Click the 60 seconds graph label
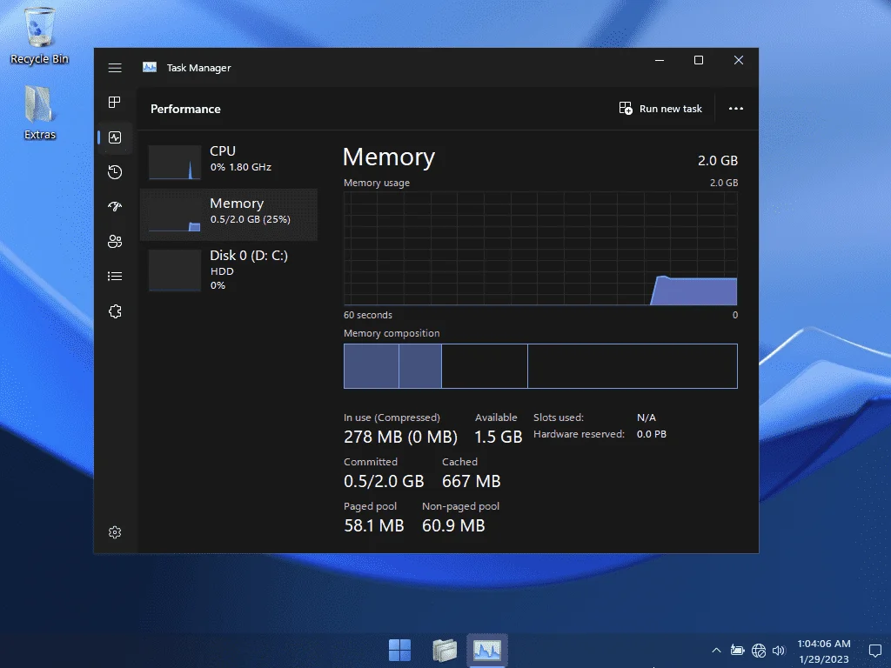The image size is (891, 668). (368, 315)
